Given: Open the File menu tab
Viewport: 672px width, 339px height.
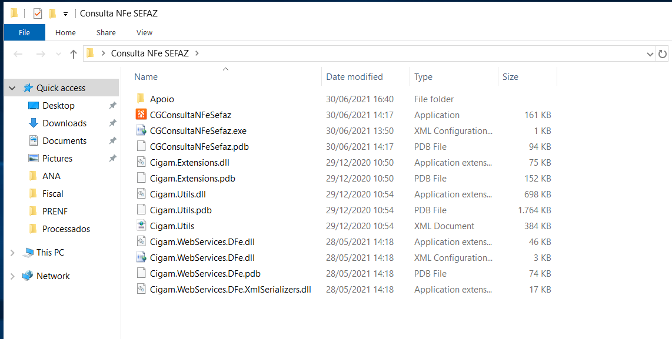Looking at the screenshot, I should pyautogui.click(x=24, y=33).
